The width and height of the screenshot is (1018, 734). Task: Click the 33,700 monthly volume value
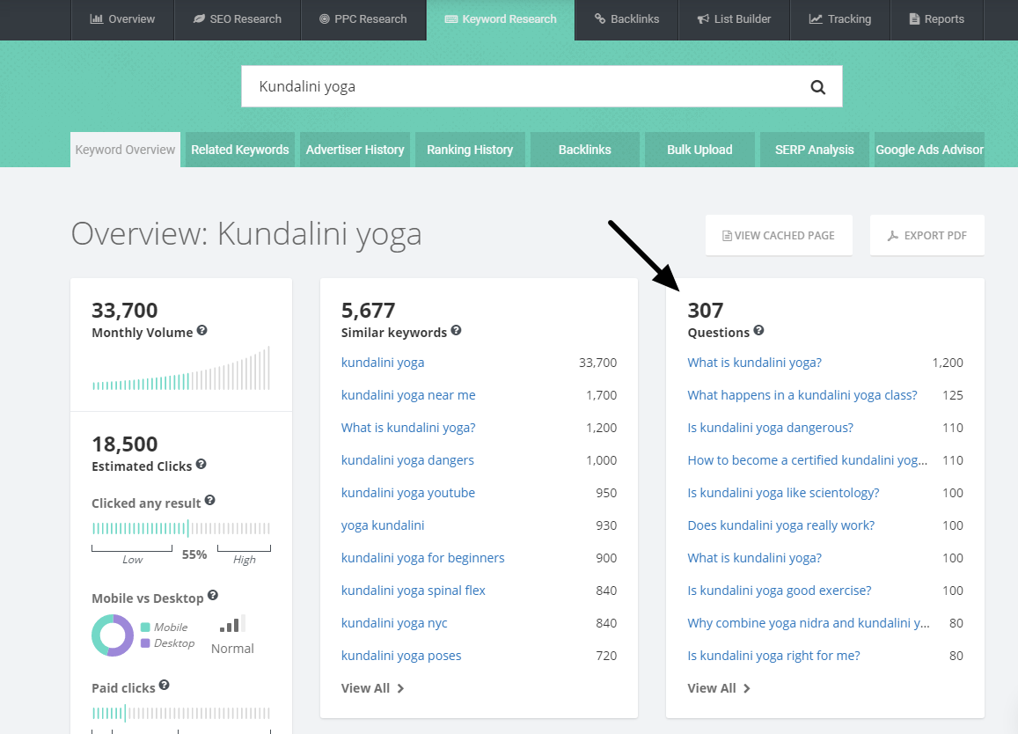[x=125, y=310]
